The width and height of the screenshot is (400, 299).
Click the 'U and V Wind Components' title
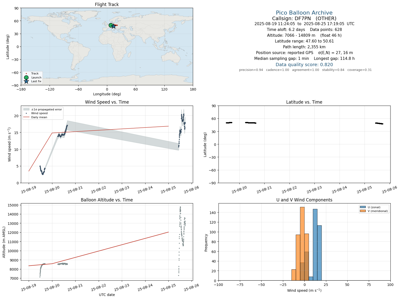click(x=304, y=200)
